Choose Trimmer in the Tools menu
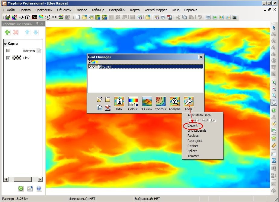The height and width of the screenshot is (202, 279). coord(193,156)
